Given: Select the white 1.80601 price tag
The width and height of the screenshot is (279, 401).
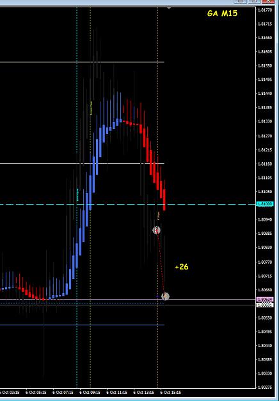Looking at the screenshot, I should tap(265, 305).
